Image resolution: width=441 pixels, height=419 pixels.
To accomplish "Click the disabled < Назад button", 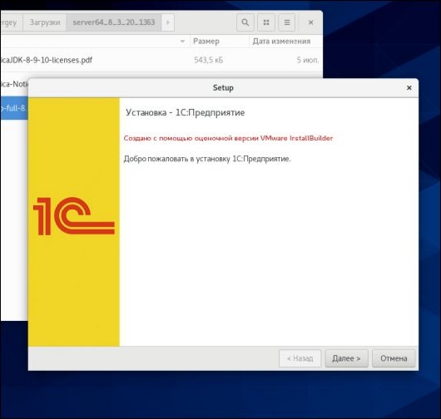I will coord(300,358).
